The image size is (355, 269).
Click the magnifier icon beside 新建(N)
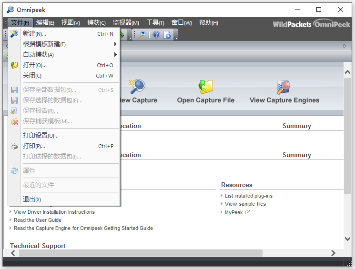pos(14,34)
